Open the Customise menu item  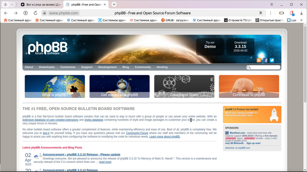[68, 67]
